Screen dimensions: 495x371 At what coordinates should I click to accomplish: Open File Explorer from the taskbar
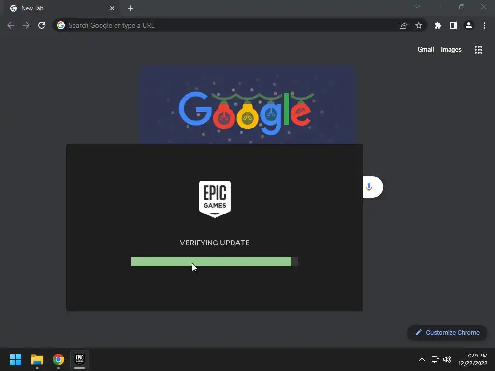[37, 359]
